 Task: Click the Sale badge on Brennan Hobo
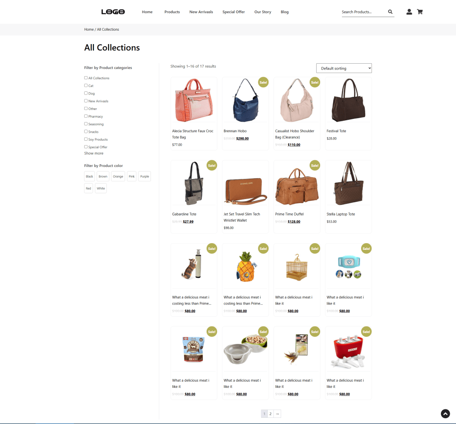tap(263, 82)
